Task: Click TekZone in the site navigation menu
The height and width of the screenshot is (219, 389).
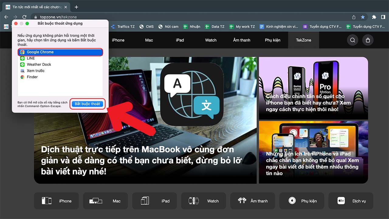Action: (x=304, y=40)
